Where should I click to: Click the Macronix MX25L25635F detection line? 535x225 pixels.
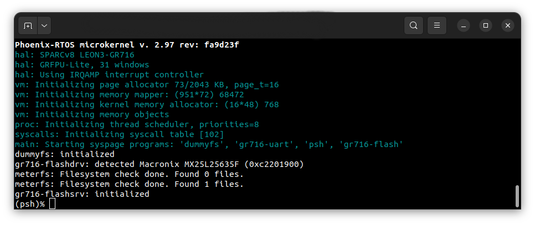160,164
